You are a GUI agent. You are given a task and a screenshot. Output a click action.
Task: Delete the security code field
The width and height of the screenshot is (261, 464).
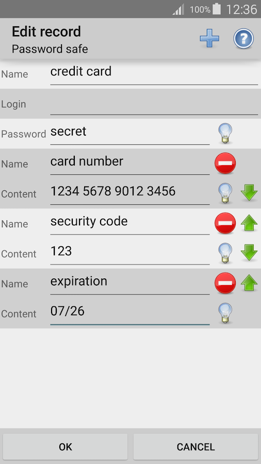click(x=225, y=223)
